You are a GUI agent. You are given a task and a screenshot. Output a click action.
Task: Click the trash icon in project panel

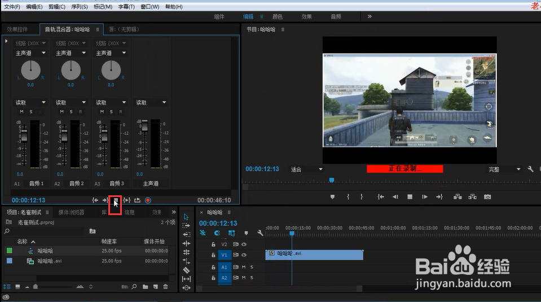point(166,286)
